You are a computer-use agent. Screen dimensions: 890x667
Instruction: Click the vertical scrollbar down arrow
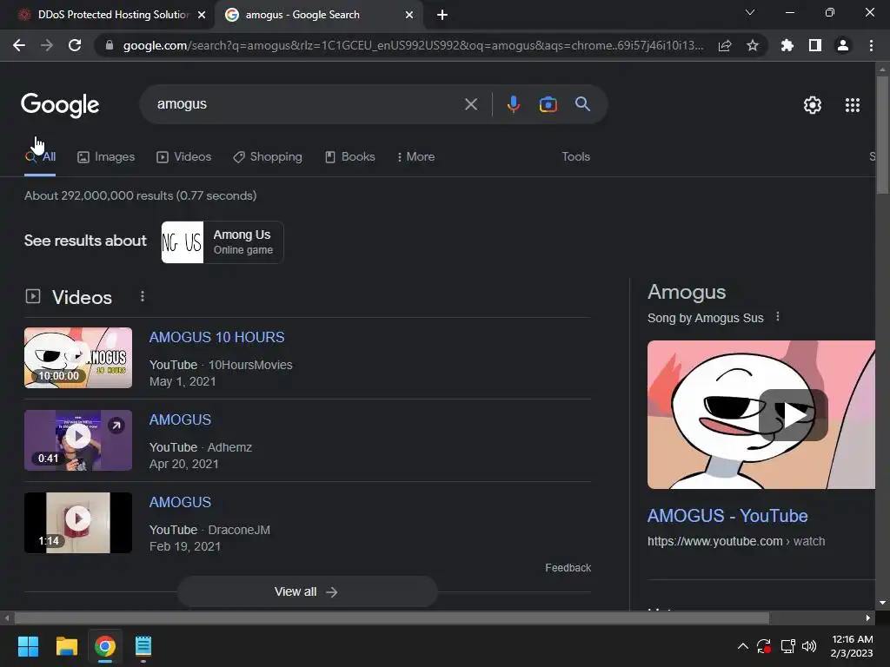coord(883,604)
